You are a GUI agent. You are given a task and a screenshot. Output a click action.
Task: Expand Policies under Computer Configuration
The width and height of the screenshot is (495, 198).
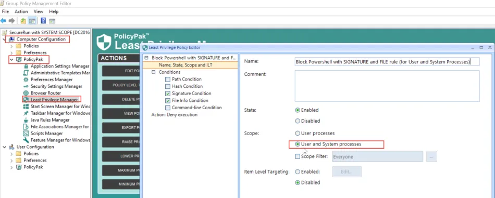(x=11, y=46)
